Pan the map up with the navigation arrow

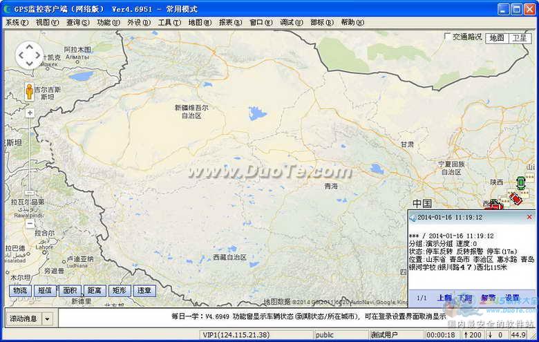30,46
